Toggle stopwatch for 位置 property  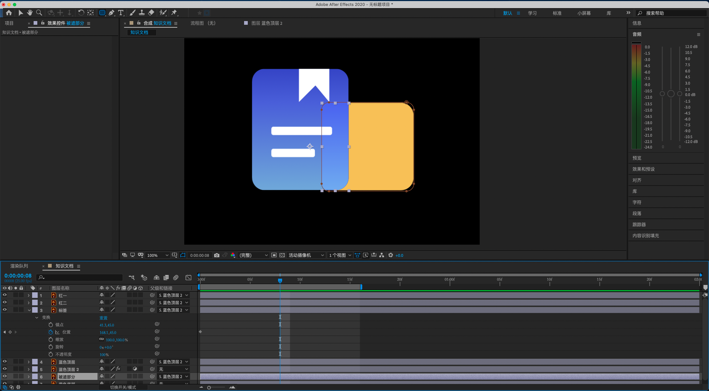coord(51,332)
